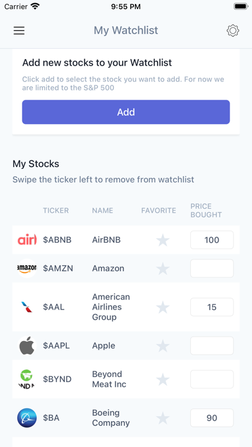Focus the Boeing price field showing 90

pyautogui.click(x=212, y=418)
